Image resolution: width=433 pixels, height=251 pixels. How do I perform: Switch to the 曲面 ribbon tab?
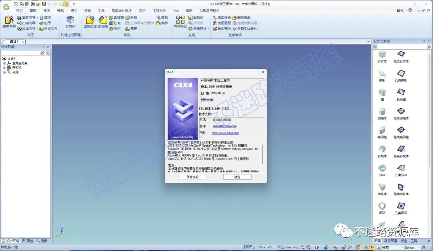click(47, 10)
